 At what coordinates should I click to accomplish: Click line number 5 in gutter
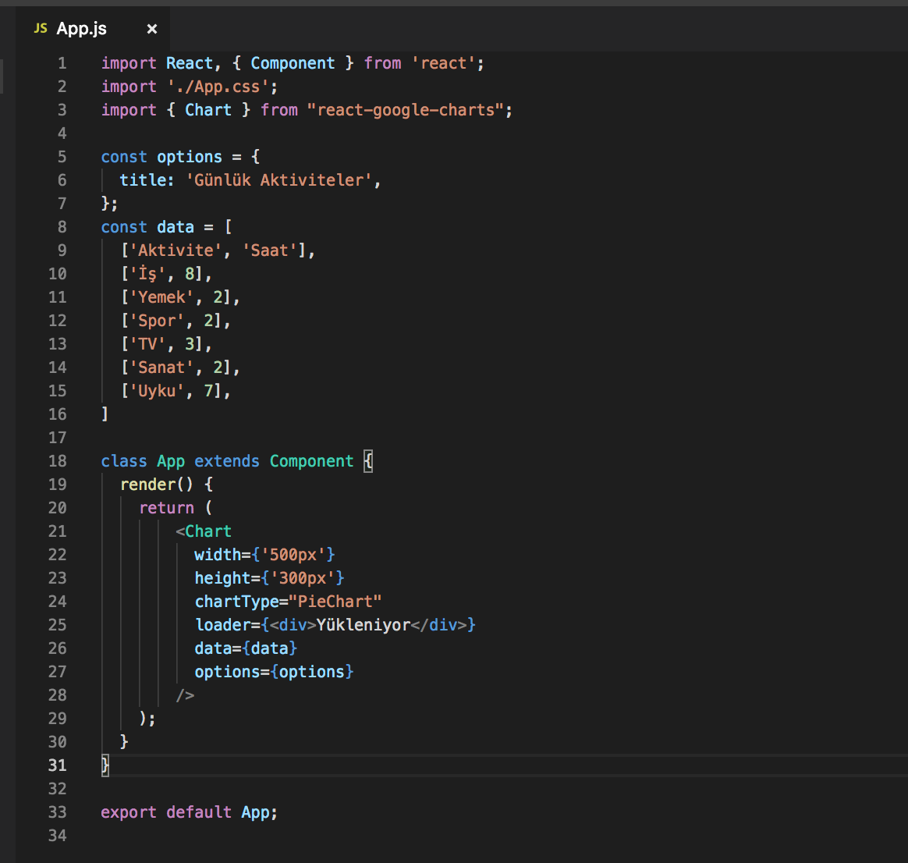[x=62, y=157]
